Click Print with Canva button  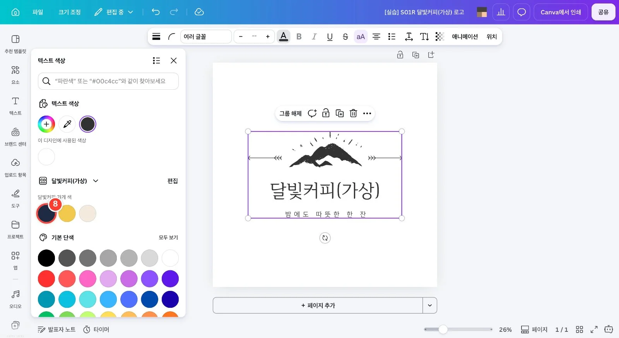coord(561,12)
